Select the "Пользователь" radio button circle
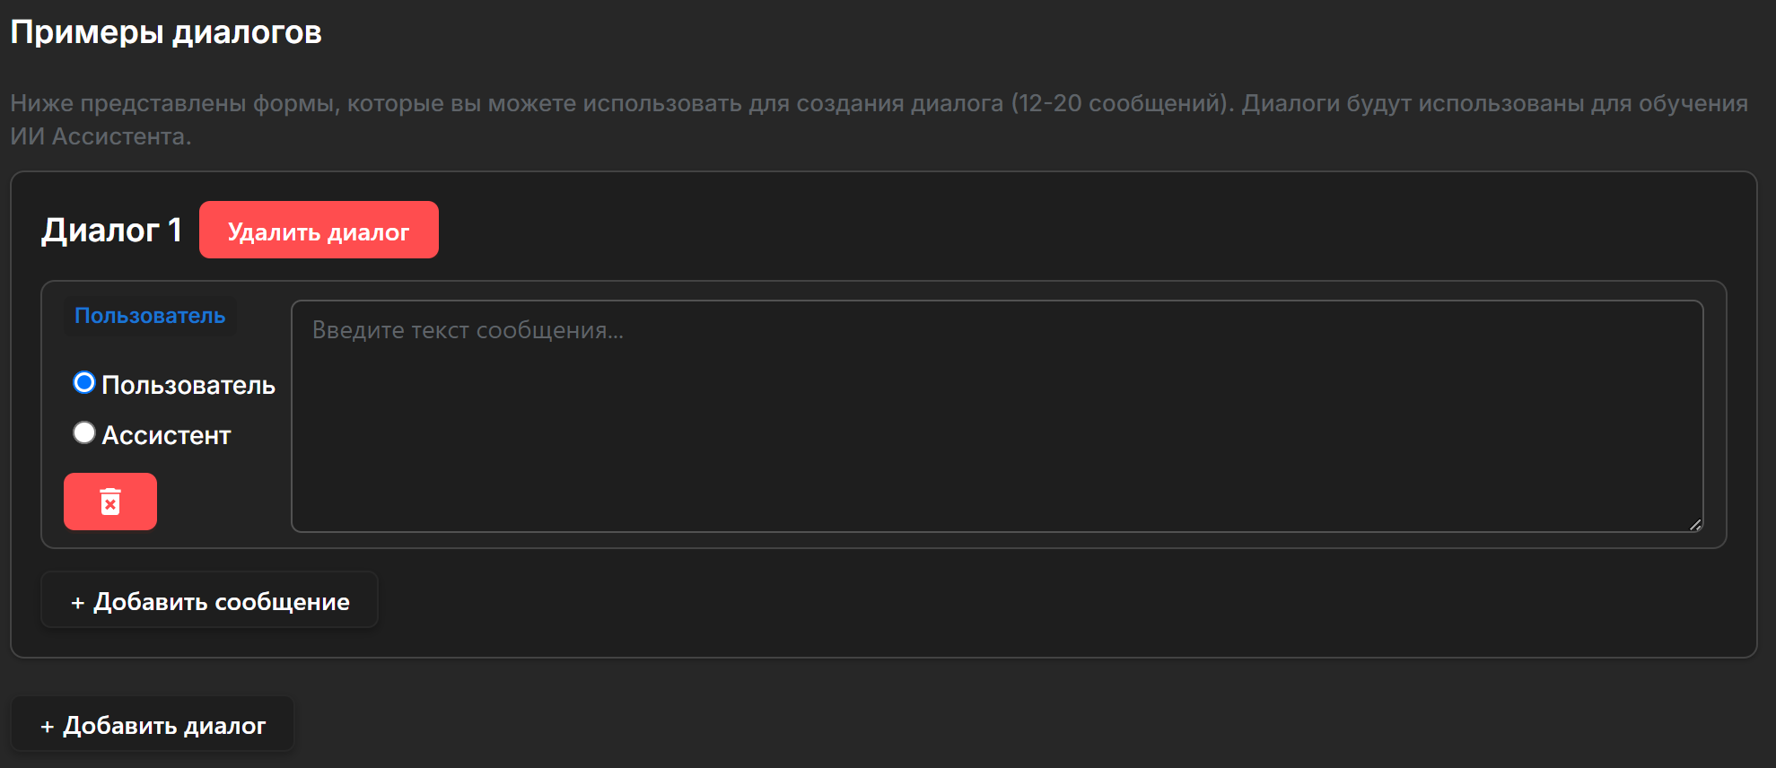This screenshot has height=768, width=1776. (84, 383)
